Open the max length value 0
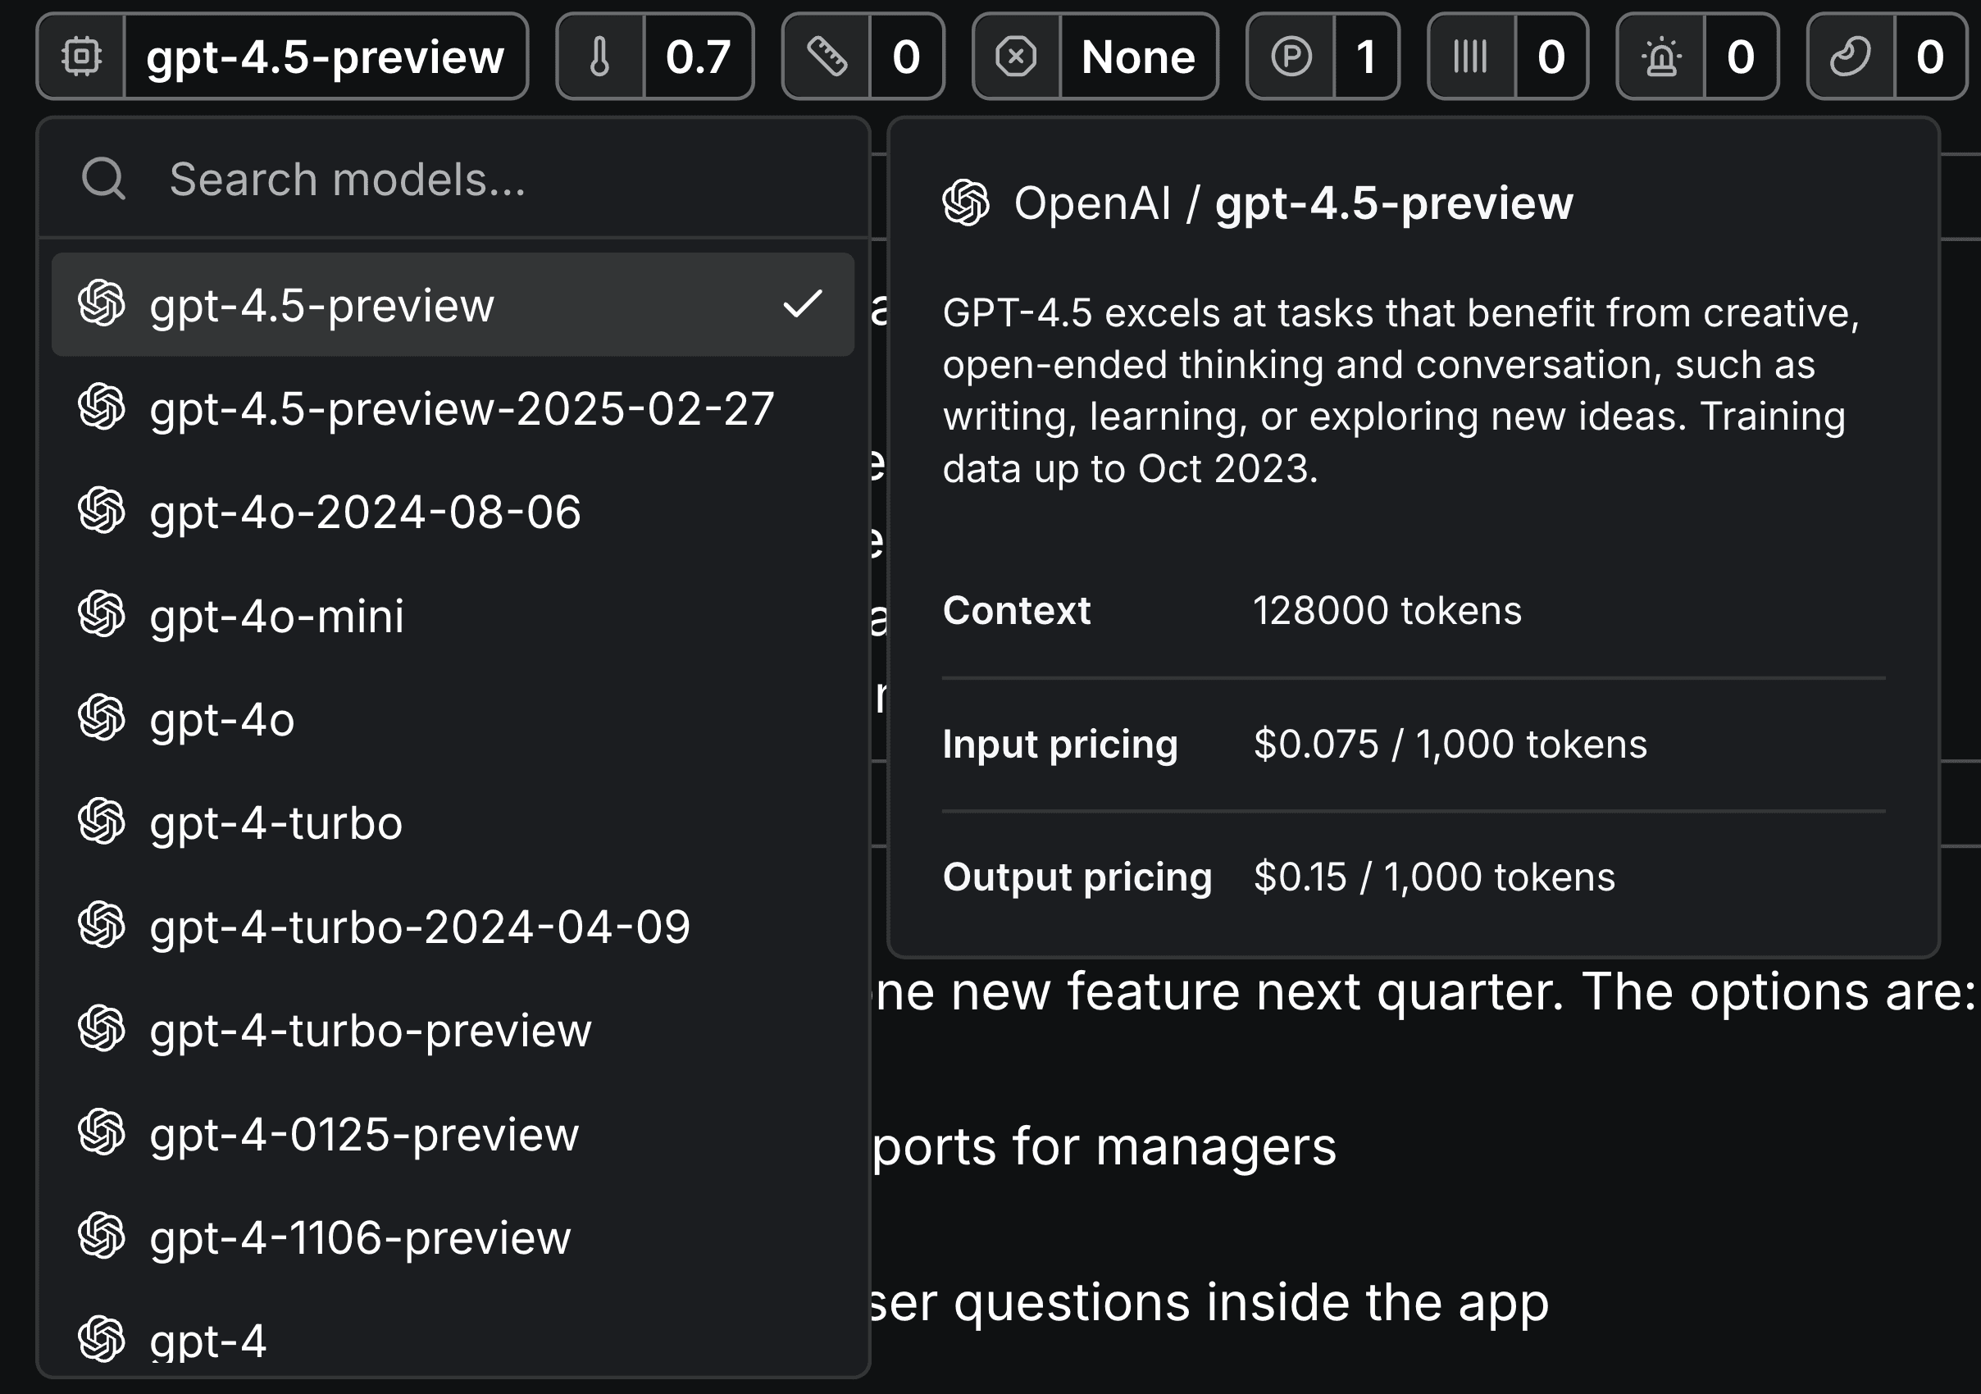The width and height of the screenshot is (1981, 1394). tap(906, 57)
